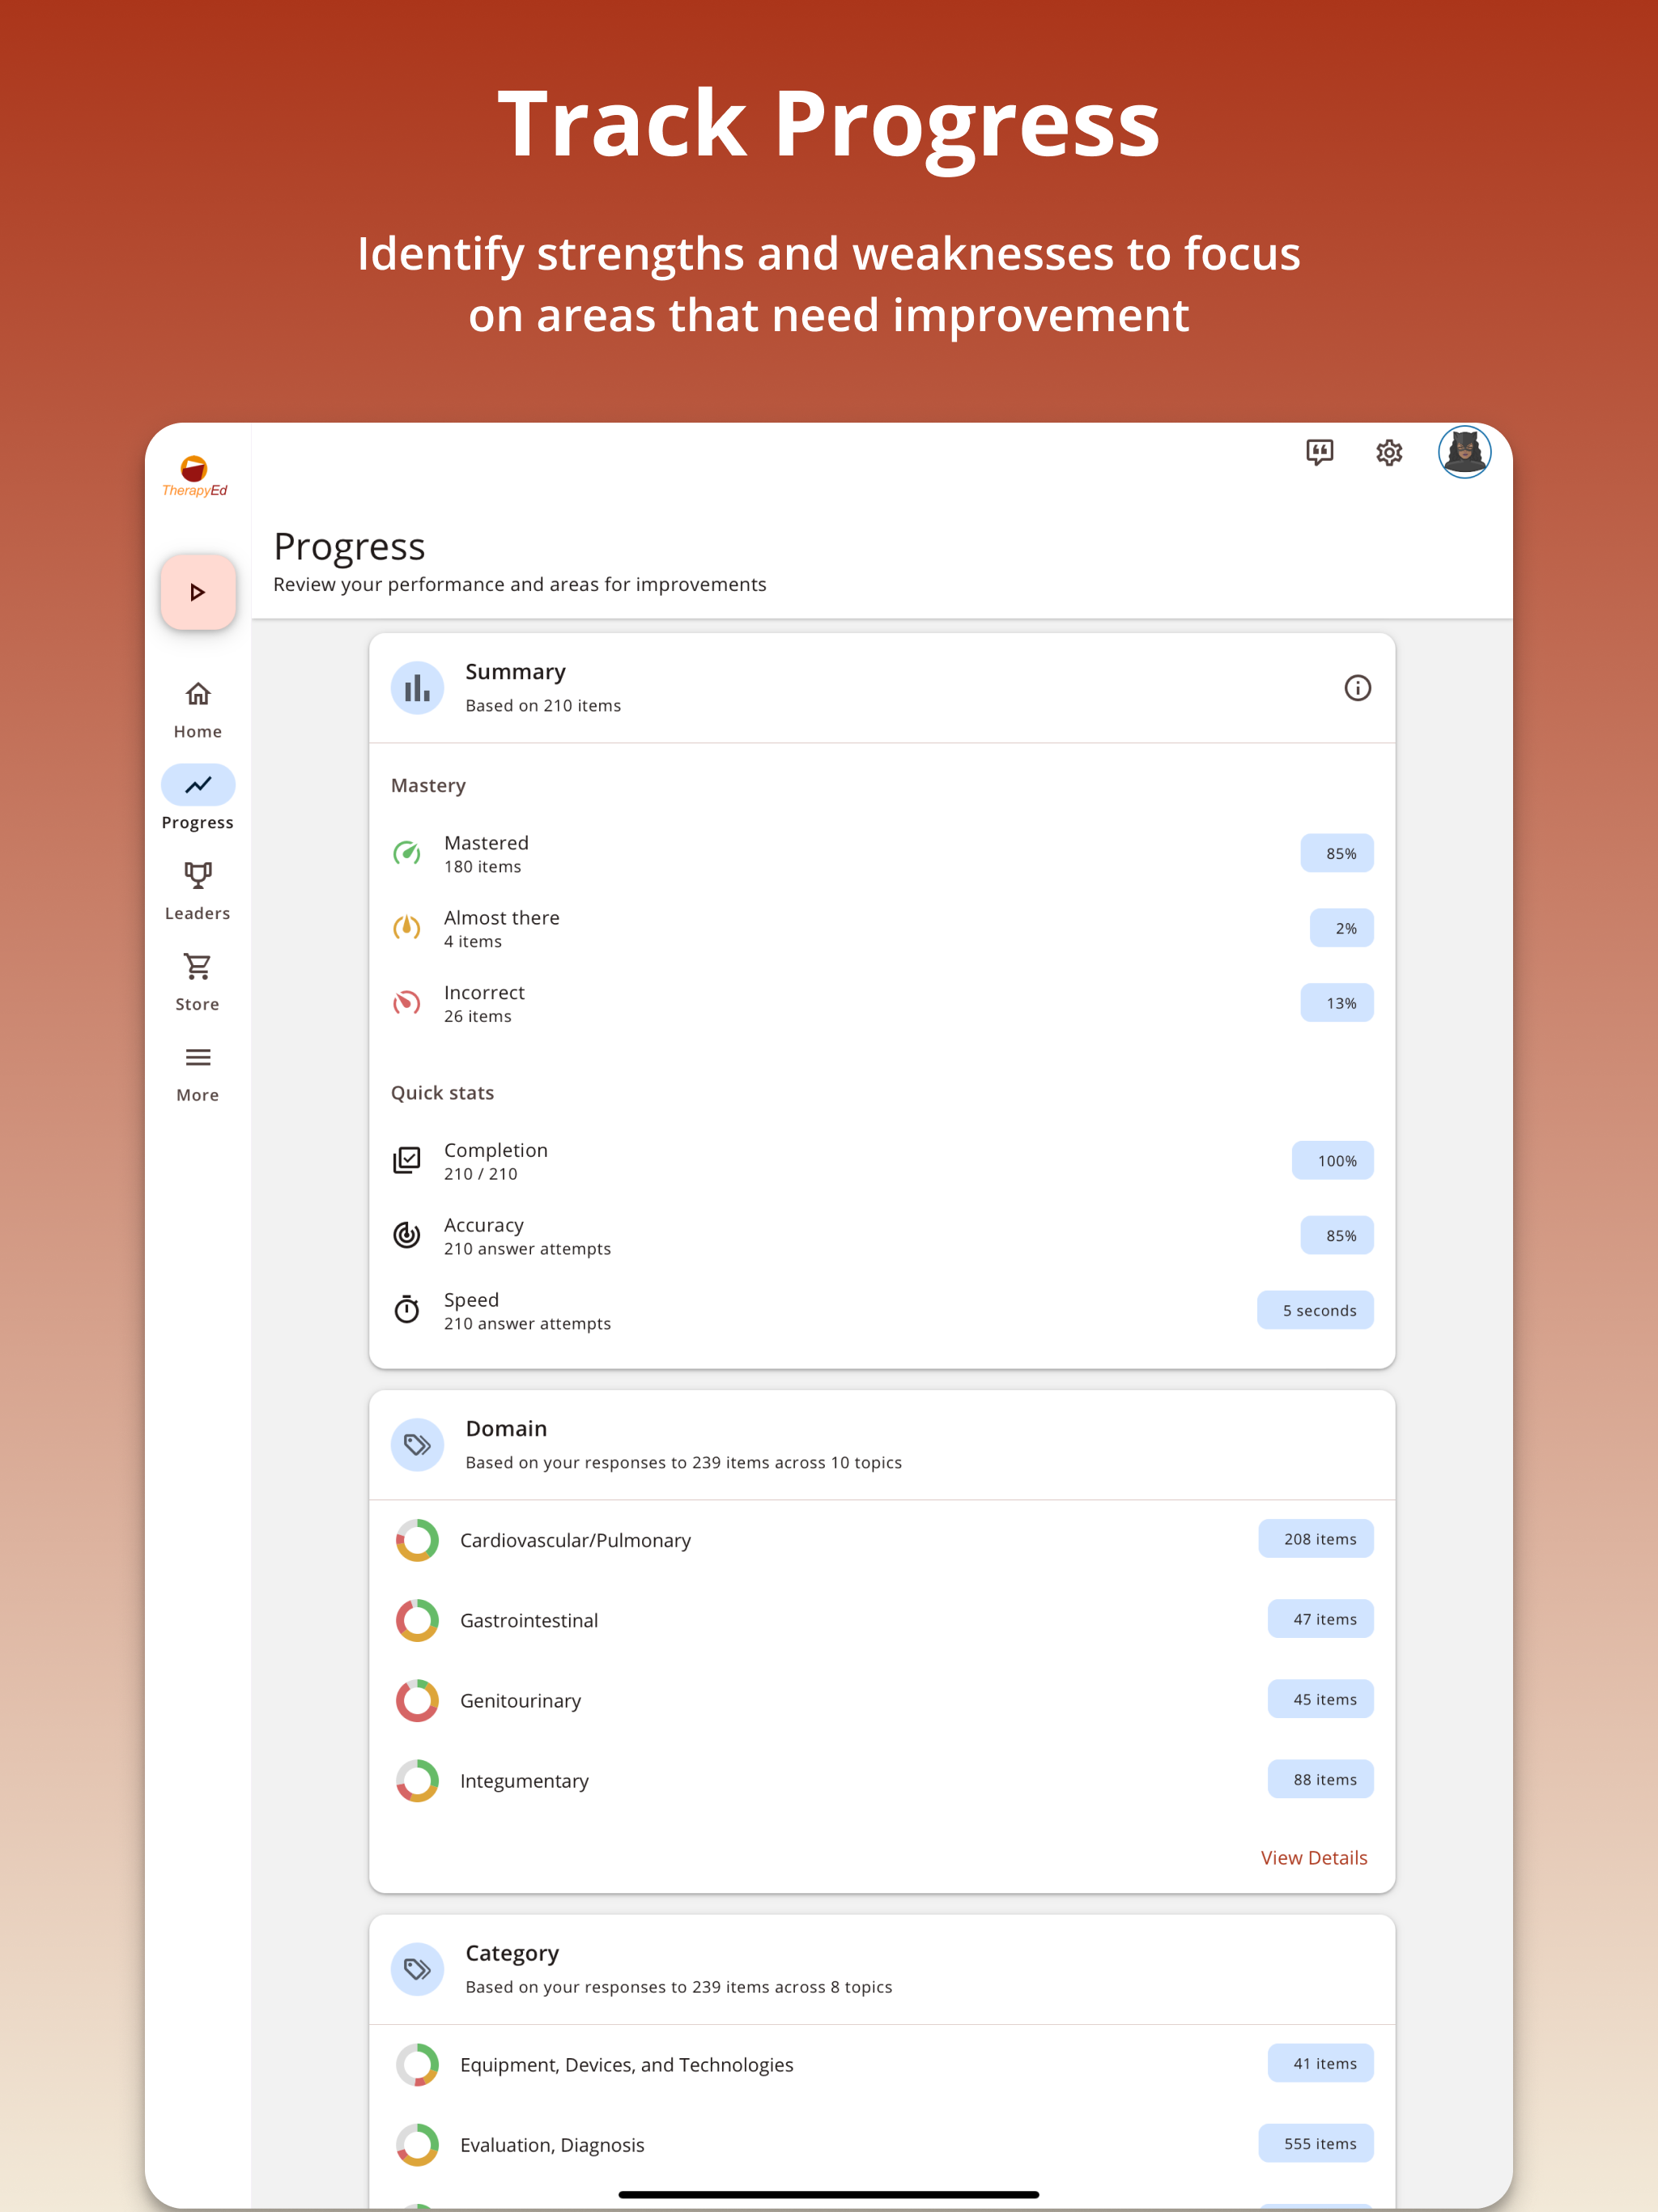Open the Leaders trophy page
The image size is (1658, 2212).
198,891
